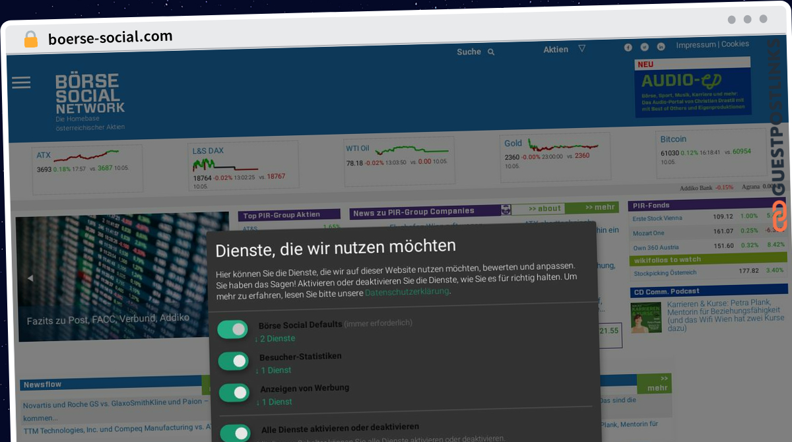Viewport: 792px width, 442px height.
Task: Open the Karrieren & Kurse podcast cover
Action: [646, 317]
